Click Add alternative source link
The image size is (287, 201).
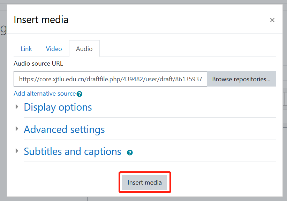tap(45, 94)
